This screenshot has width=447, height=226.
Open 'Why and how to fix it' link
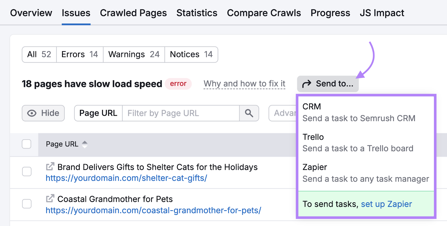[x=244, y=83]
